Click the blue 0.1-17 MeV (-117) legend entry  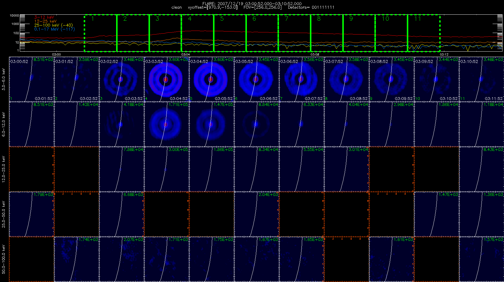click(x=55, y=29)
